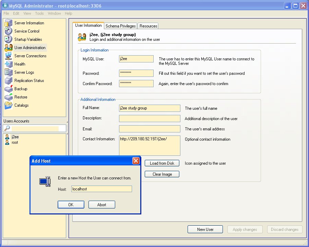Minimize the MySQL Administrator window
The image size is (309, 247).
coord(287,6)
